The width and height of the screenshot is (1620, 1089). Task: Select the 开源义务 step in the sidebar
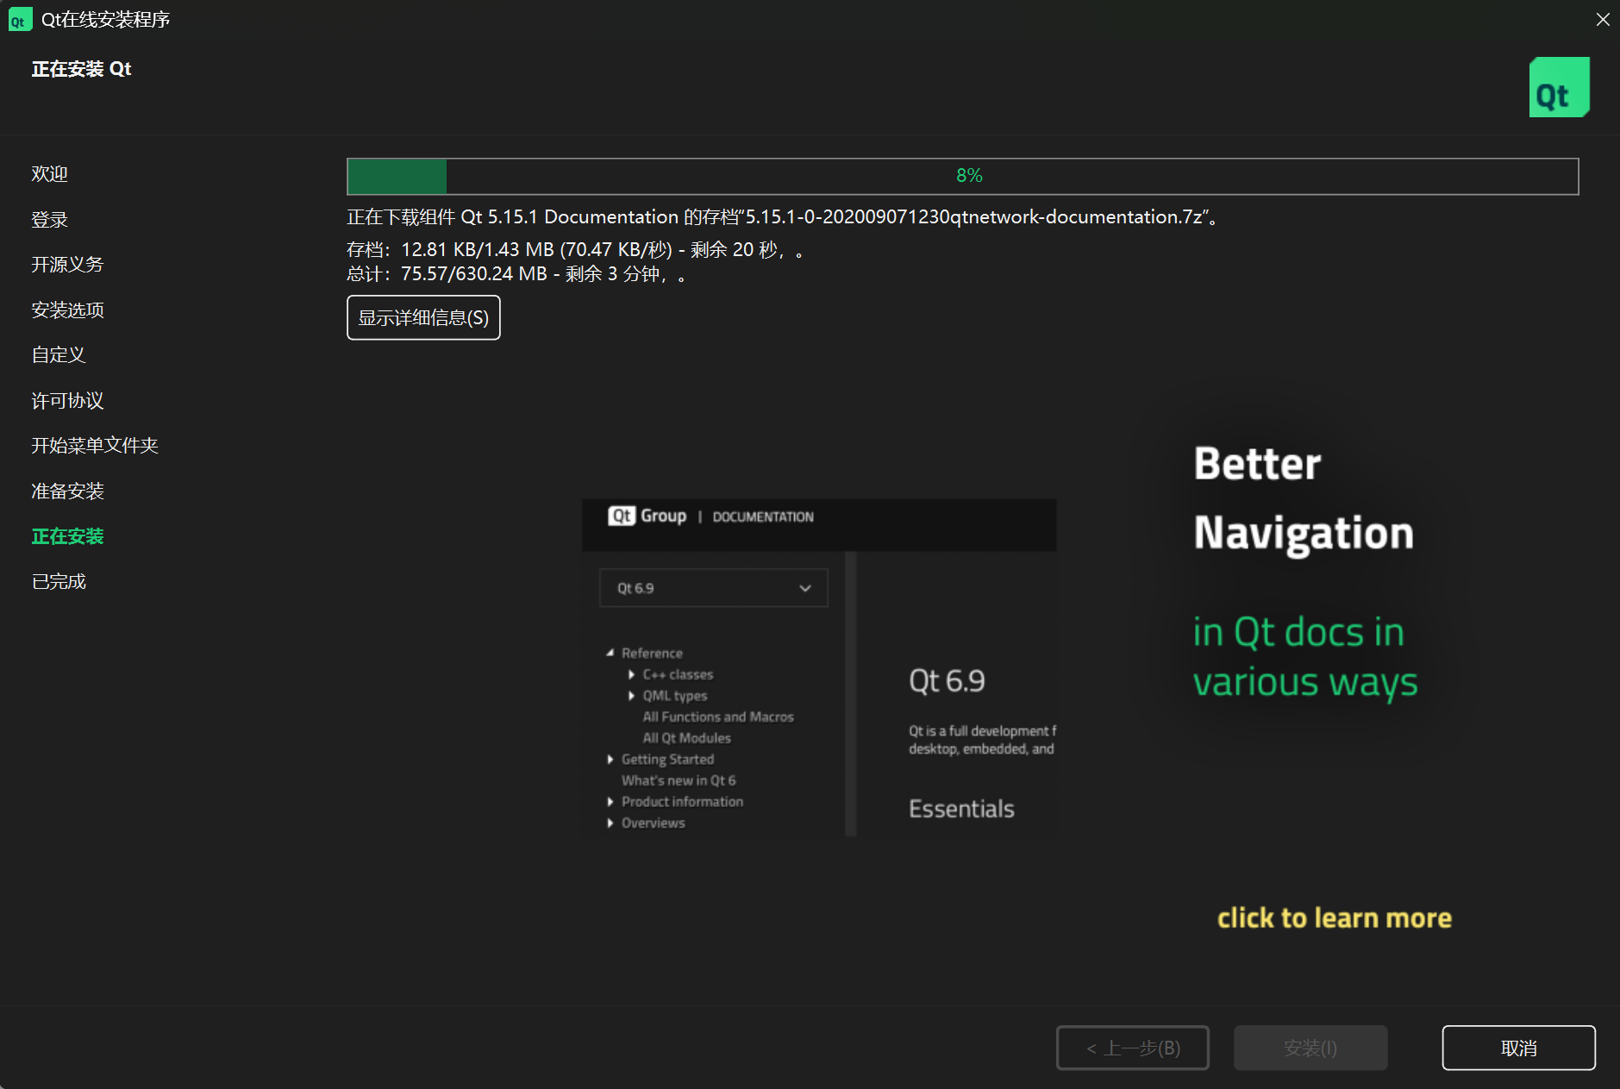click(x=67, y=264)
